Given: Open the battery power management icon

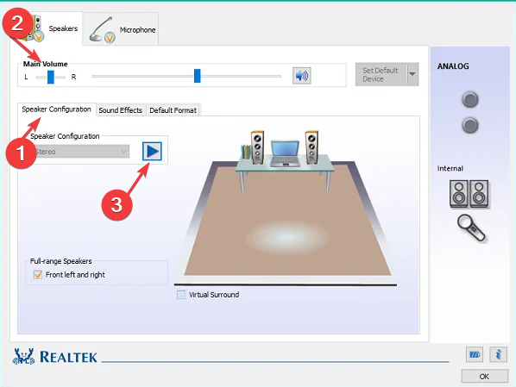Looking at the screenshot, I should (x=475, y=354).
